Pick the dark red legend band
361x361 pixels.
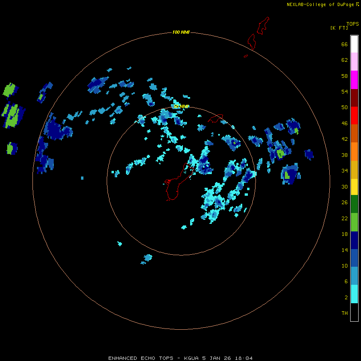pyautogui.click(x=354, y=97)
